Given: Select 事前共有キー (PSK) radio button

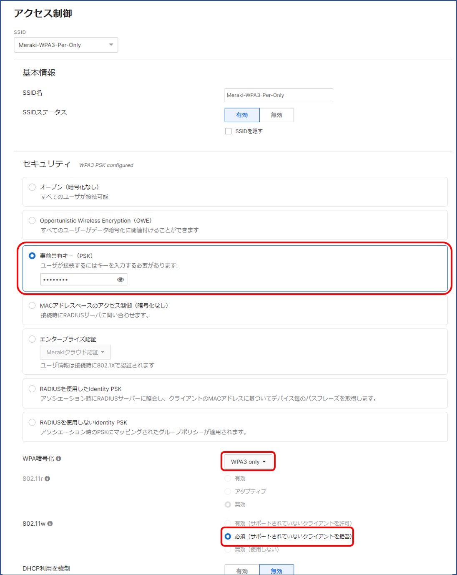Looking at the screenshot, I should [32, 255].
